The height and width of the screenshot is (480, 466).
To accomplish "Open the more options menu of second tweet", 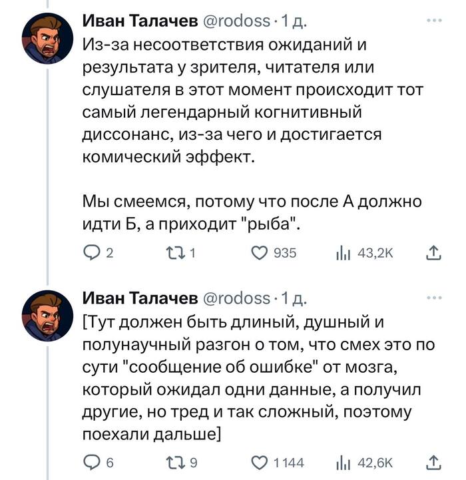I will [433, 298].
